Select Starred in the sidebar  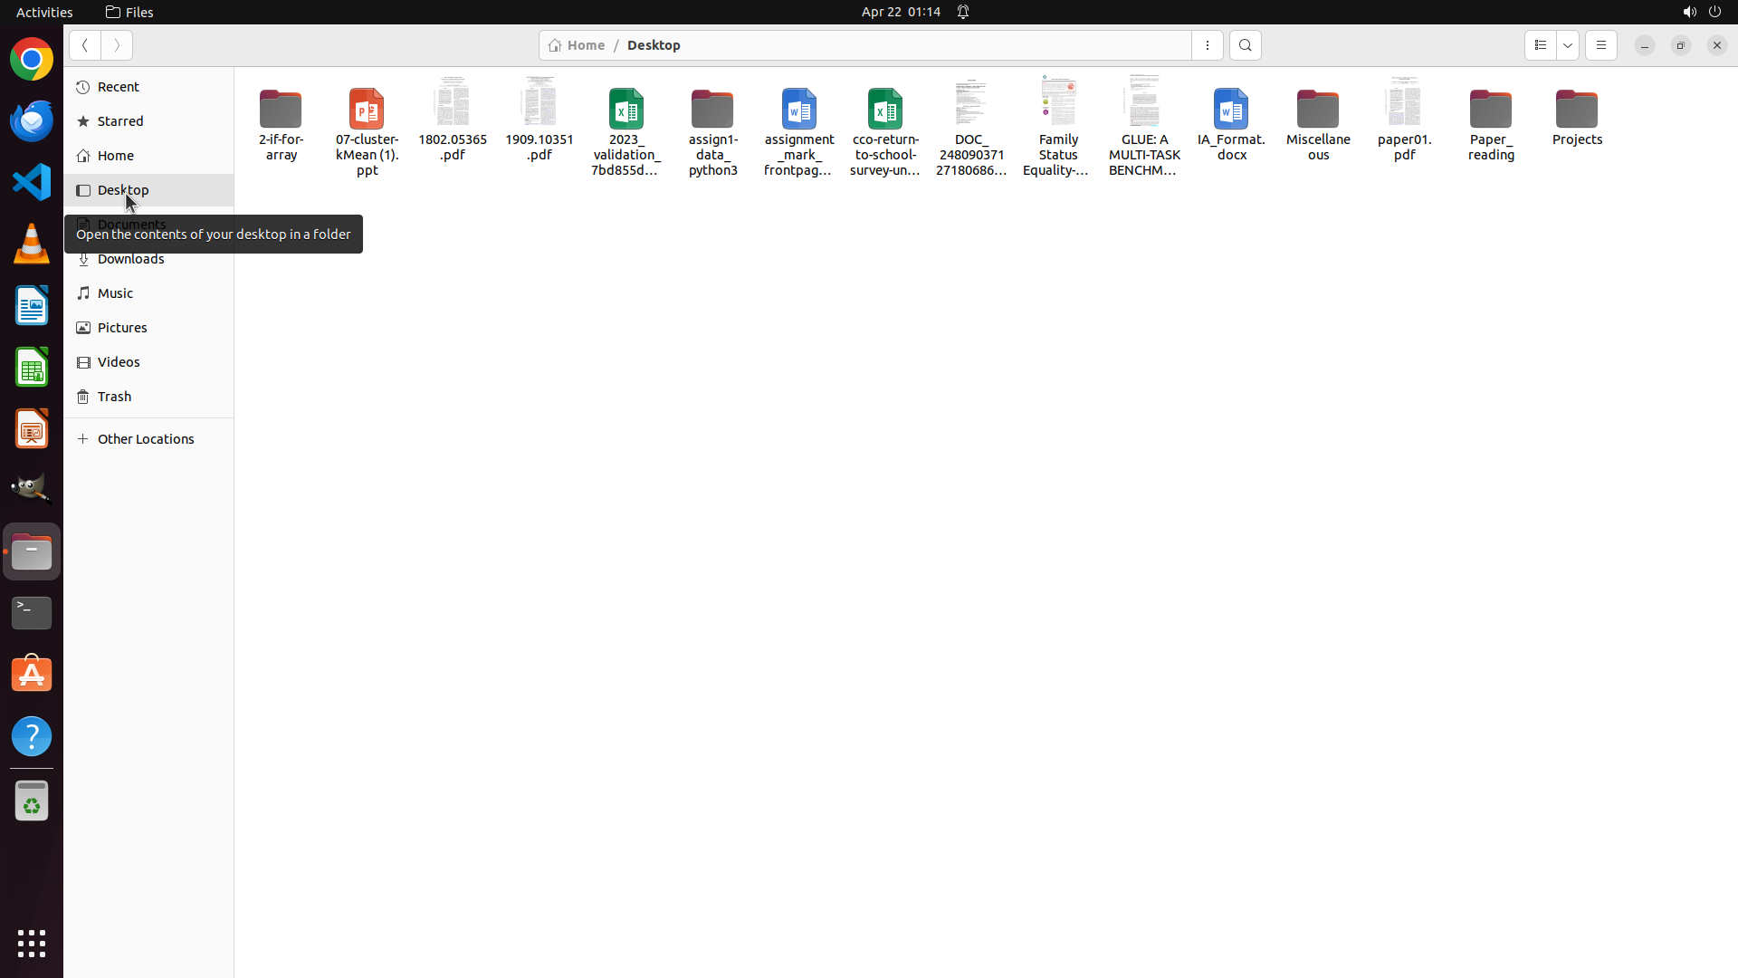pyautogui.click(x=120, y=121)
